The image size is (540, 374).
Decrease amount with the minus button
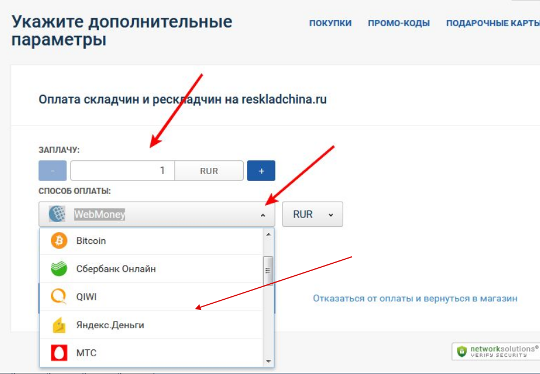tap(53, 171)
